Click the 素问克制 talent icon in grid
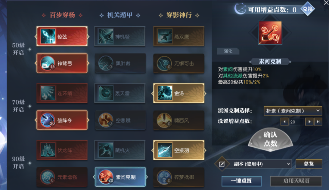Image resolution: width=329 pixels, height=190 pixels. (x=106, y=177)
